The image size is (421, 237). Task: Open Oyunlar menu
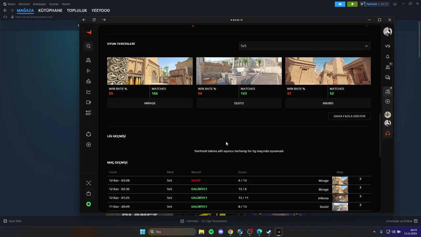pyautogui.click(x=54, y=4)
